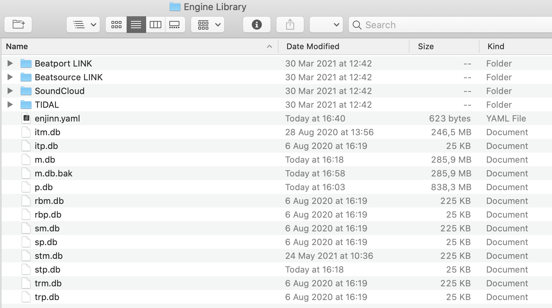Select the file name m.db.bak
The image size is (552, 308).
tap(54, 174)
